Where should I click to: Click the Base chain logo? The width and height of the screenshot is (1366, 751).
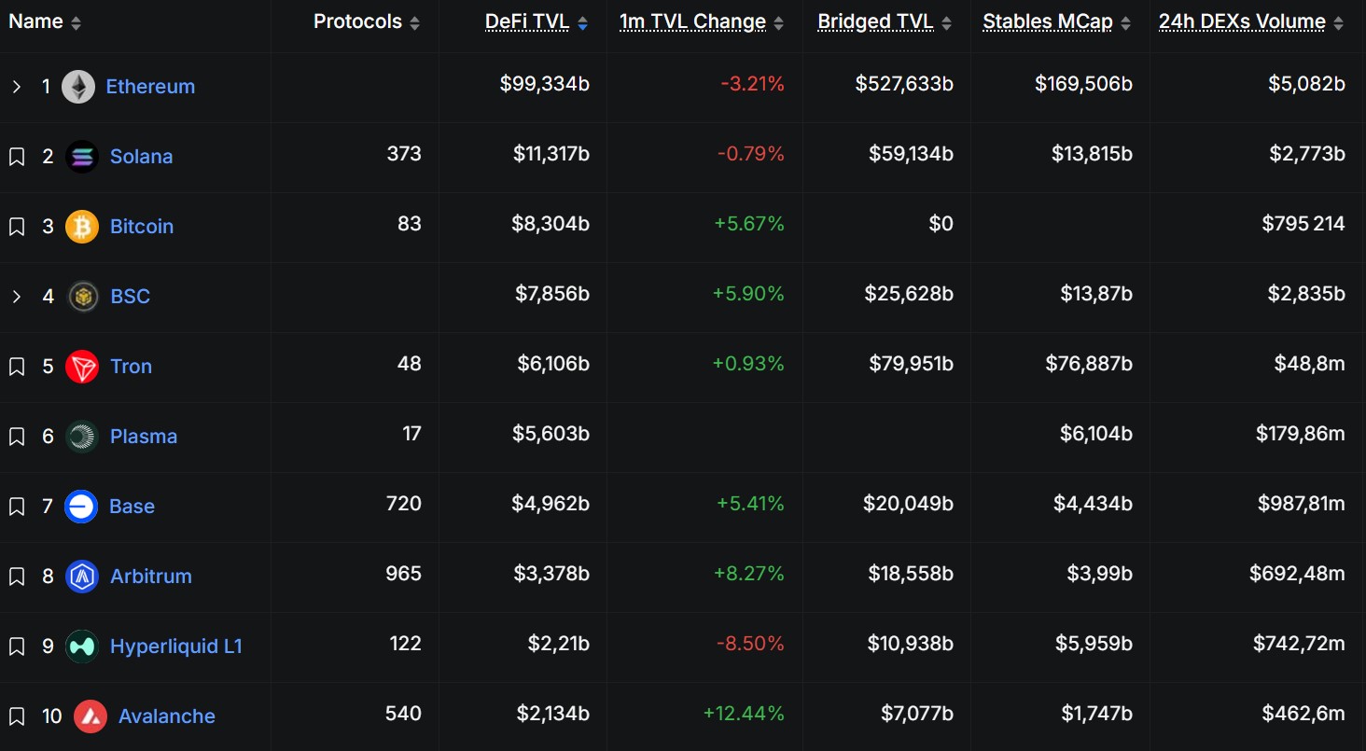[82, 506]
